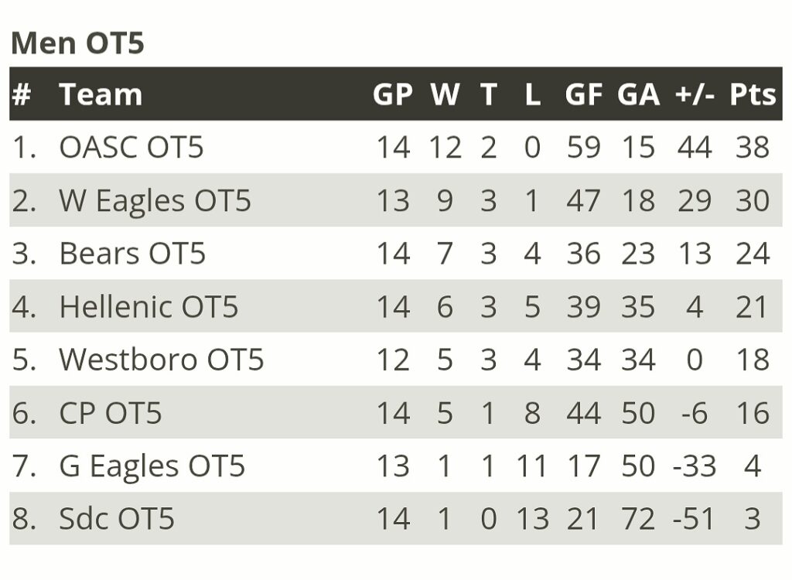Click the # rank column header
This screenshot has height=580, width=792.
(22, 94)
